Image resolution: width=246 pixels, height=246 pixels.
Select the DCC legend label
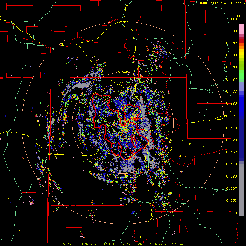pos(240,16)
